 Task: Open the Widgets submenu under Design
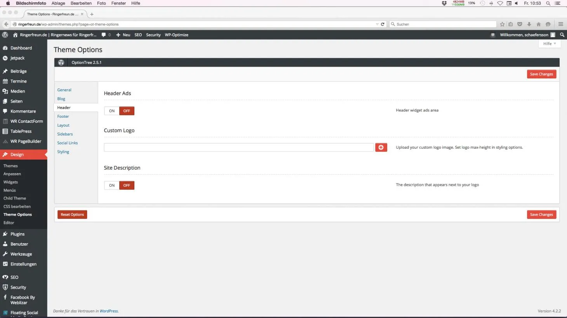[x=11, y=182]
